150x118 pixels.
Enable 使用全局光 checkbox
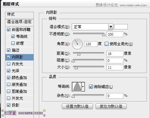(106, 44)
